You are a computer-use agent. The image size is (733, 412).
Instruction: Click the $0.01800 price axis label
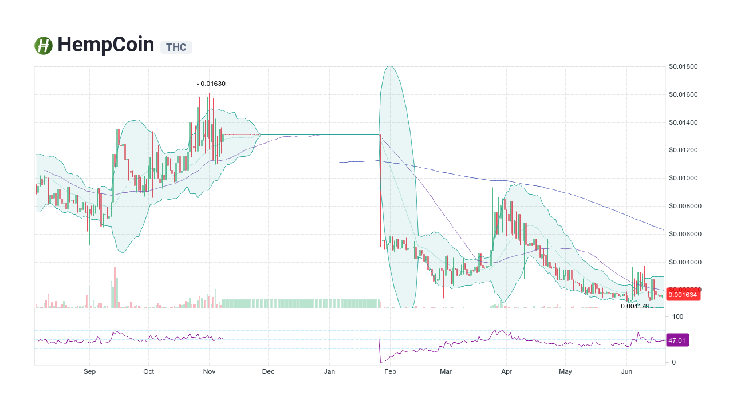(x=683, y=67)
